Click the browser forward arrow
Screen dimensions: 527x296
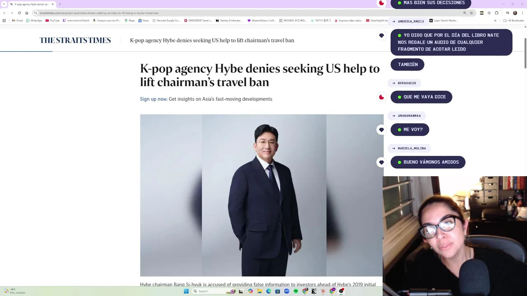(x=12, y=13)
